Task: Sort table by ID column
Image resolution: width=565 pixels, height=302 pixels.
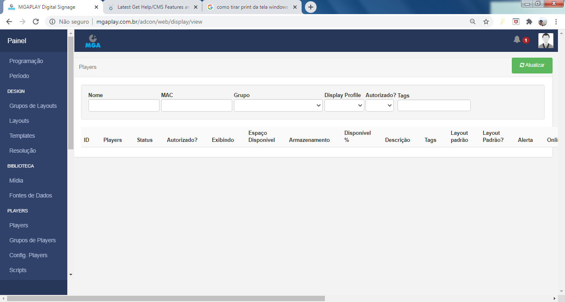Action: 86,140
